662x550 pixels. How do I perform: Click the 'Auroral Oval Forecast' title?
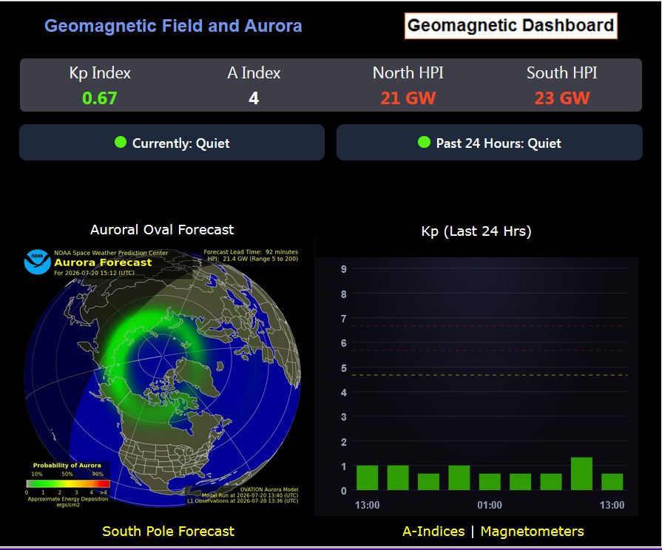click(162, 230)
